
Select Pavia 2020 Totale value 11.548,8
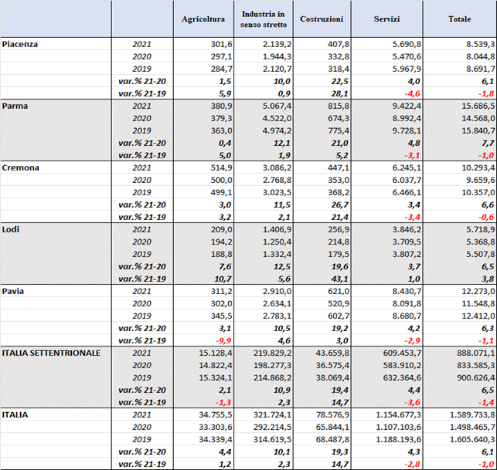point(478,303)
